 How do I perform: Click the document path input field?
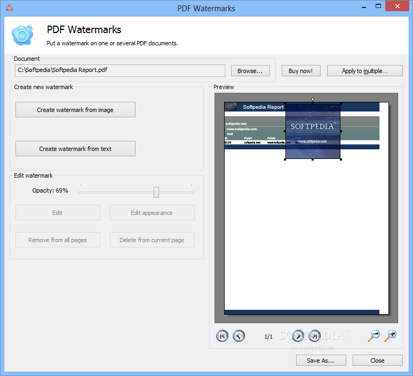tap(120, 70)
